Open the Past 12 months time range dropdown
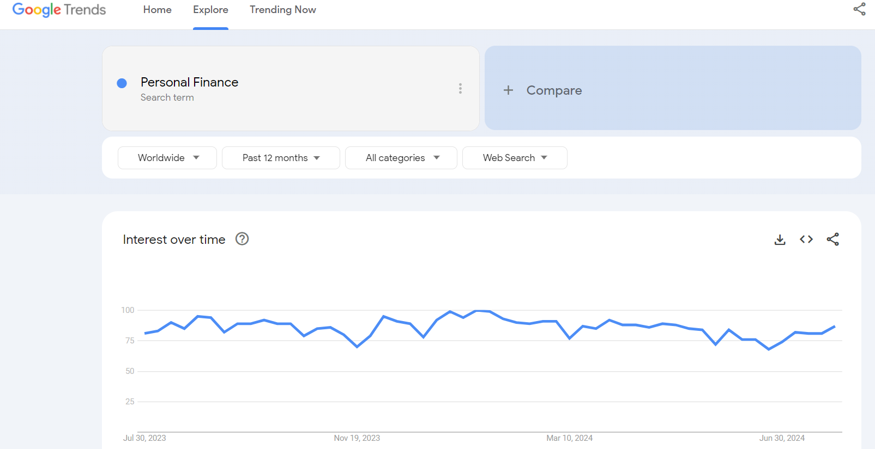Screen dimensions: 875x449 (281, 158)
